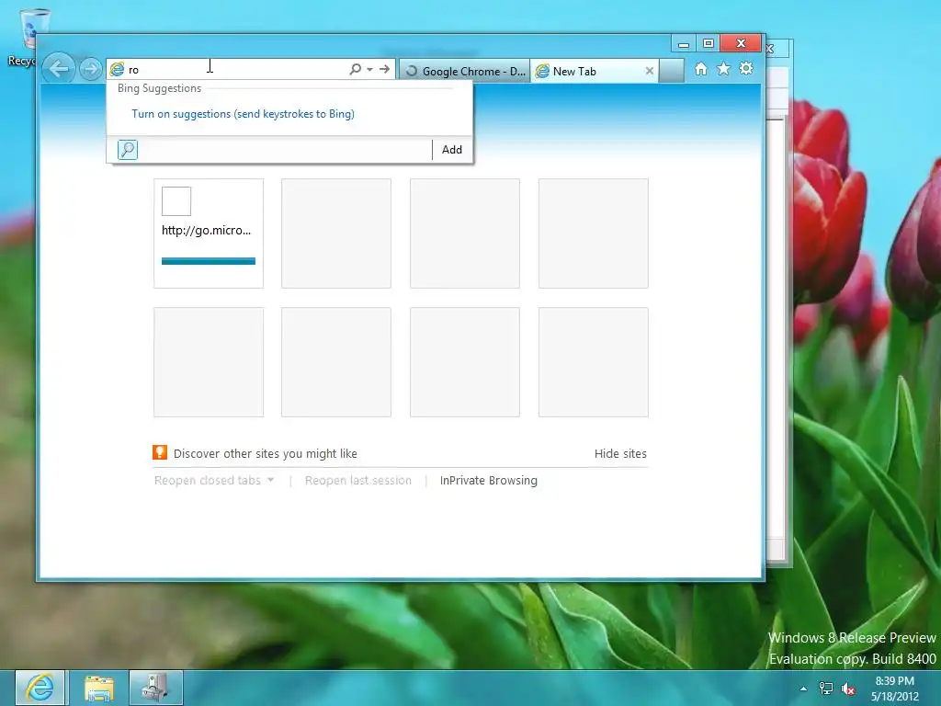941x706 pixels.
Task: Click the Forward navigation arrow
Action: [x=90, y=70]
